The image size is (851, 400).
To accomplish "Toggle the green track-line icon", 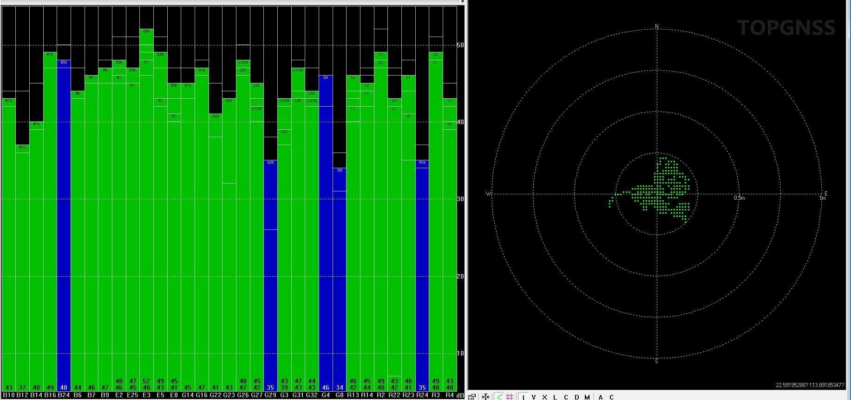I will pos(499,397).
